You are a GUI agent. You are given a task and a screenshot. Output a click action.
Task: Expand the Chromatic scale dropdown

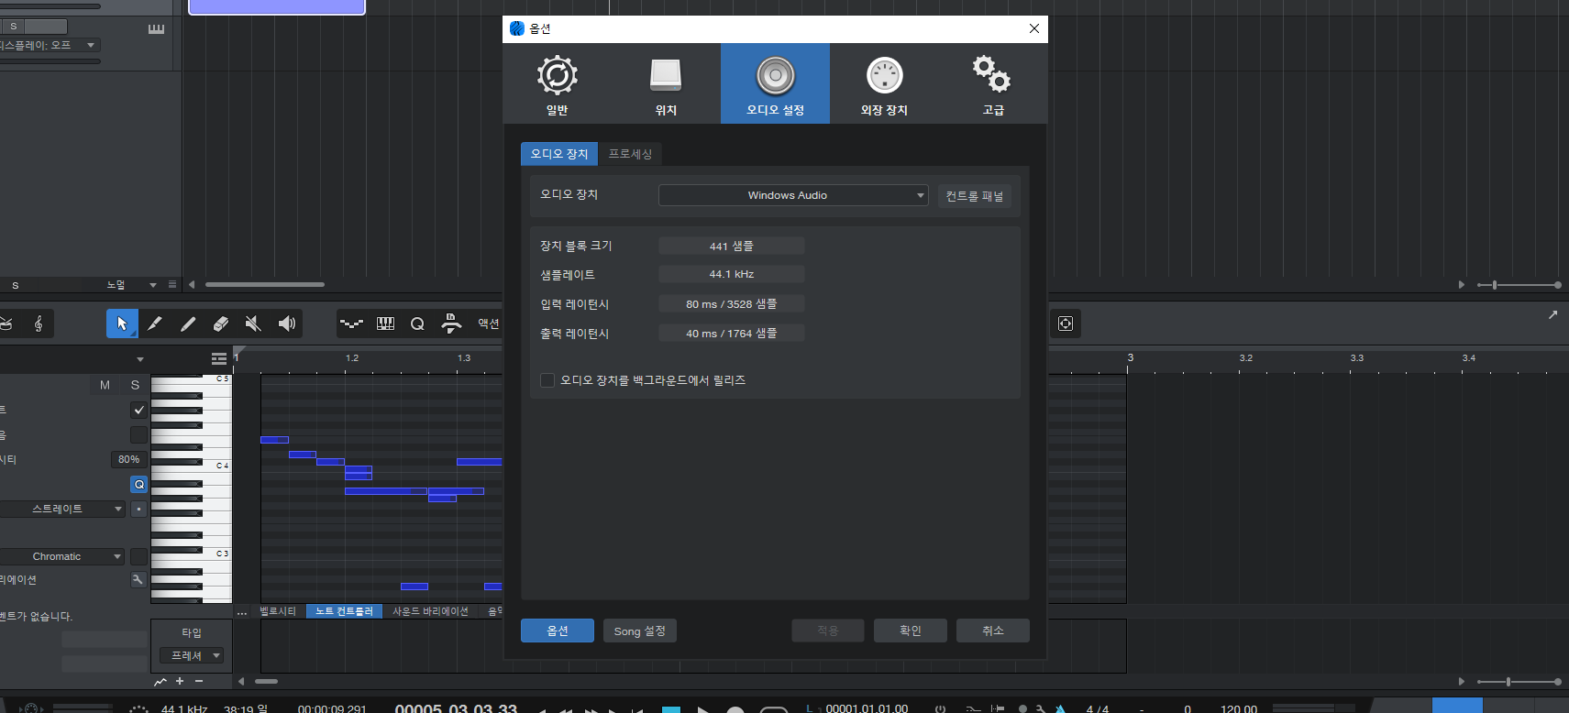tap(62, 556)
